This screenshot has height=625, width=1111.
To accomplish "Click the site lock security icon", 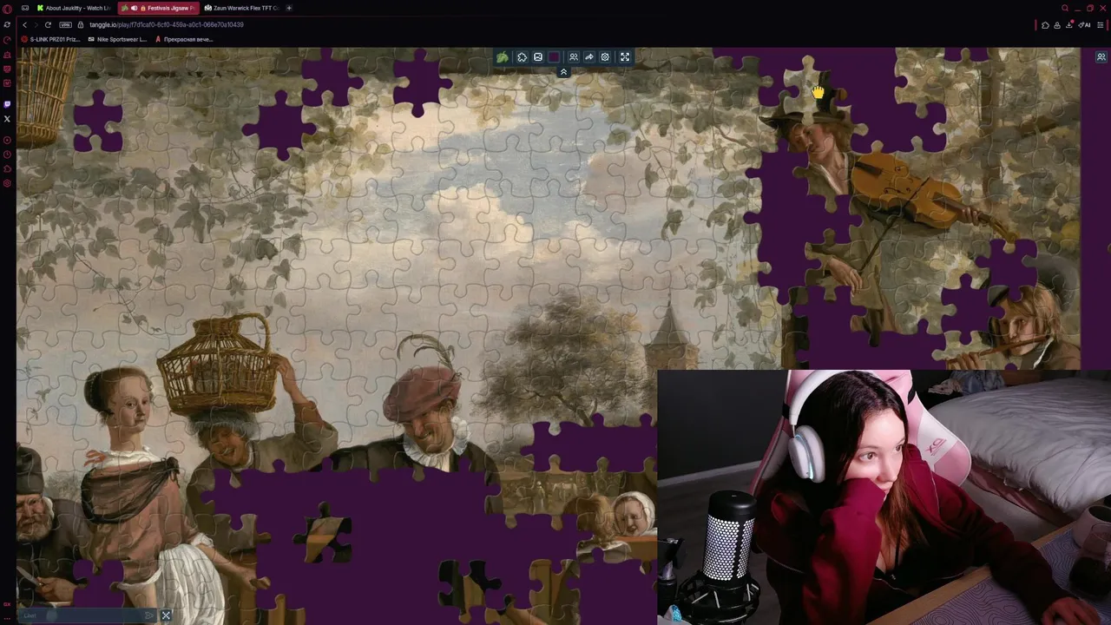I will (81, 25).
